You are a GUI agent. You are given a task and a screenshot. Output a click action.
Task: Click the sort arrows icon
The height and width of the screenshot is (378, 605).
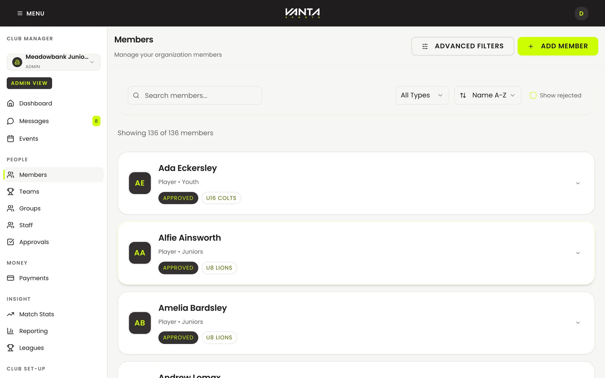(463, 95)
